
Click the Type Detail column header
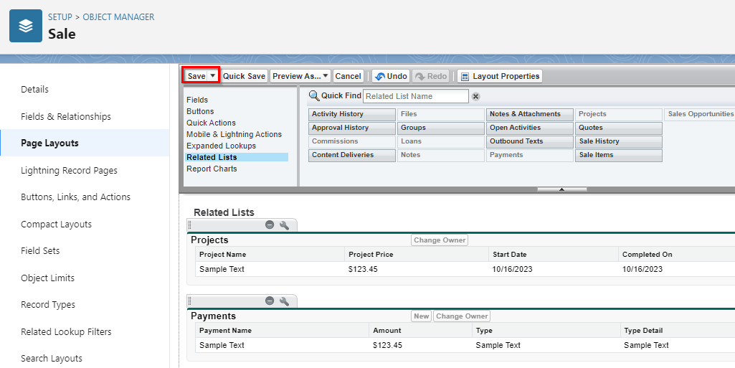pyautogui.click(x=643, y=331)
